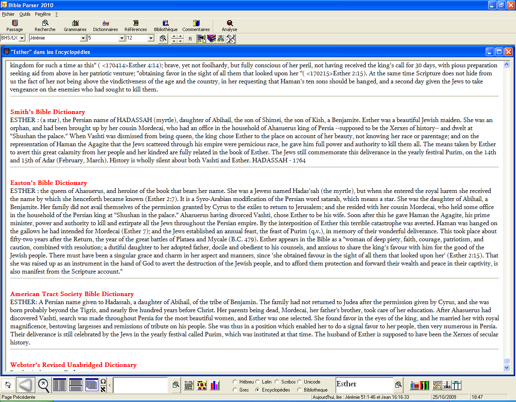
Task: Click the search icon after empty bottom field
Action: coord(176,385)
